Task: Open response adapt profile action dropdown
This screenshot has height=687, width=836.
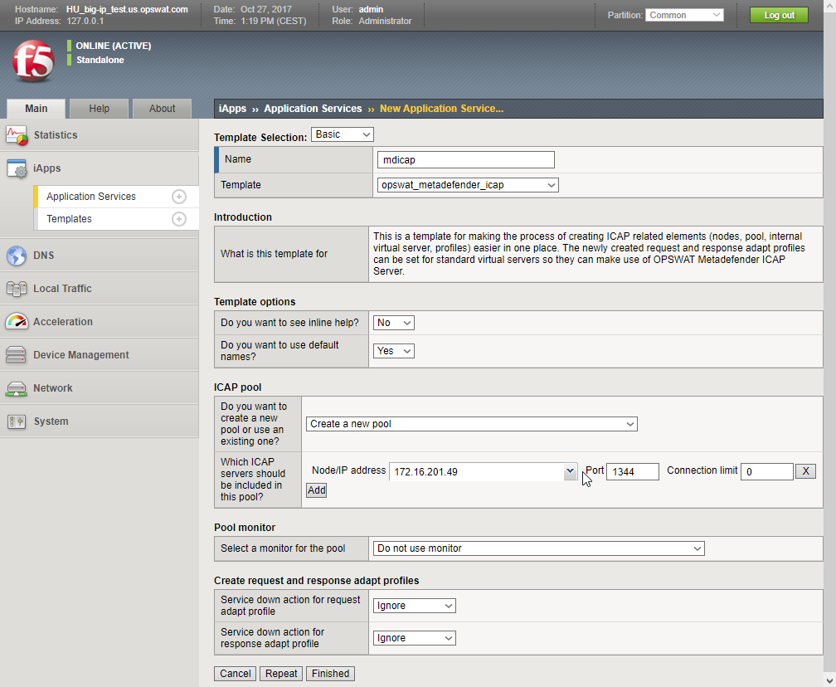Action: coord(415,638)
